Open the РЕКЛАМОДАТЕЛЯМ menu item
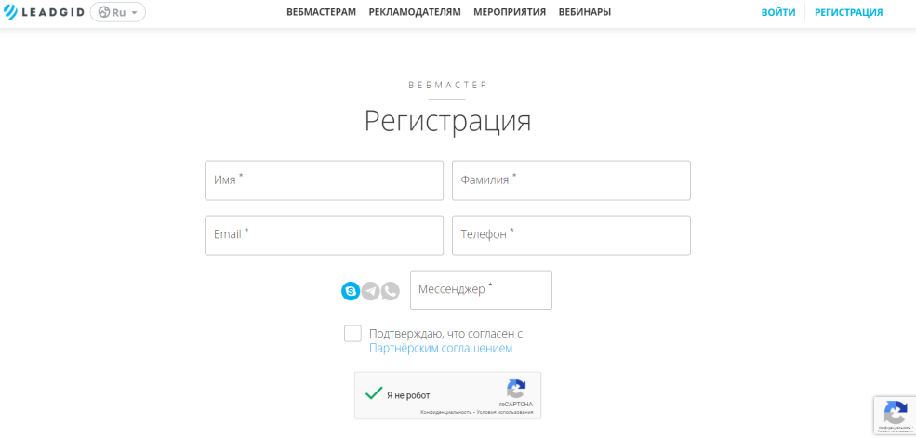Screen dimensions: 916x438 [x=415, y=12]
